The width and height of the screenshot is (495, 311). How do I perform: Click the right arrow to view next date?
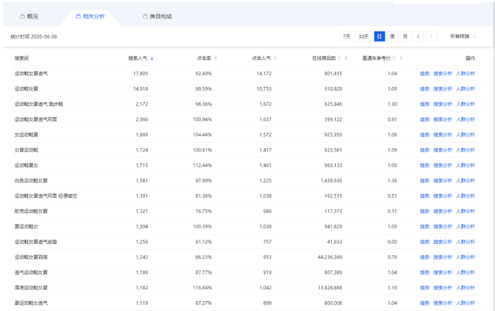[431, 36]
